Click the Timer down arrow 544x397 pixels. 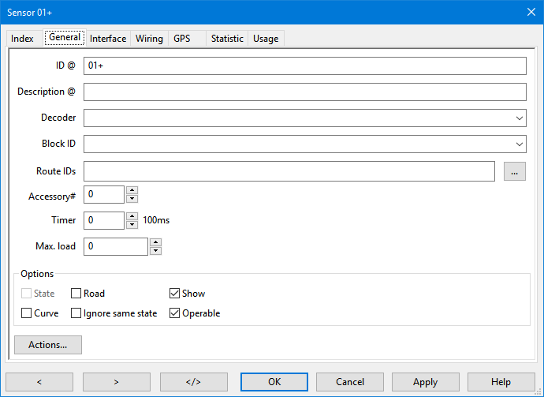click(132, 225)
